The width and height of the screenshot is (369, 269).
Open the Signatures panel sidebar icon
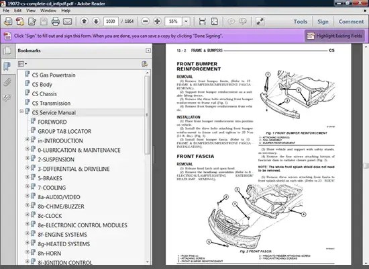point(7,98)
